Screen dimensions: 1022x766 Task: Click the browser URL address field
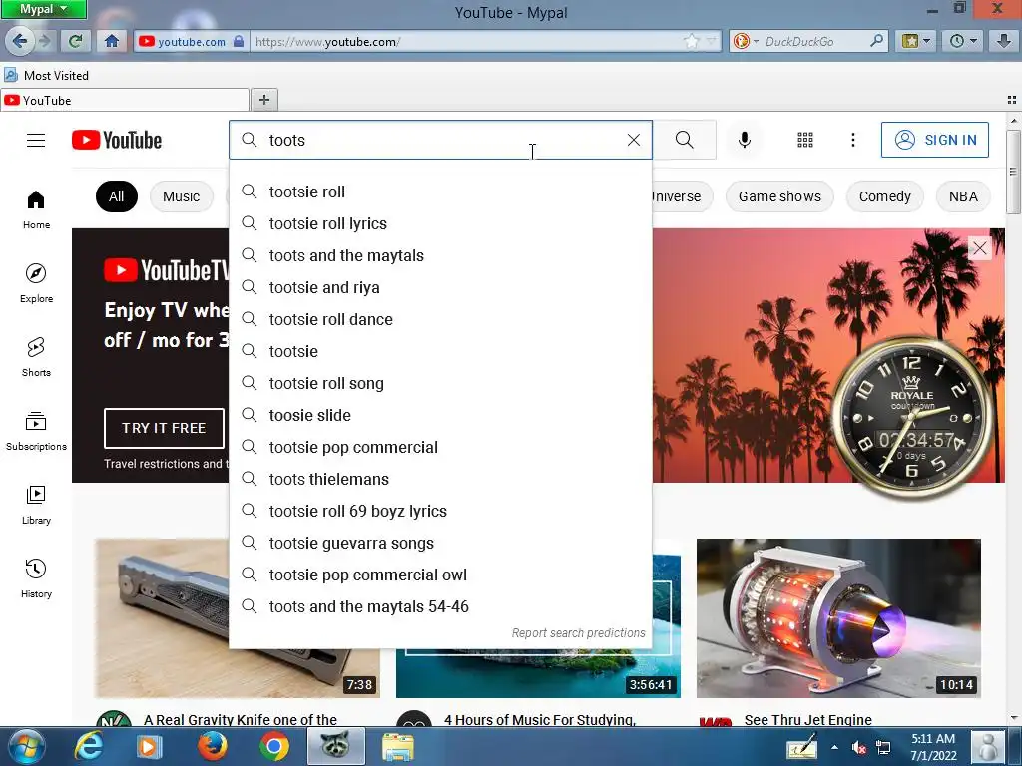466,41
